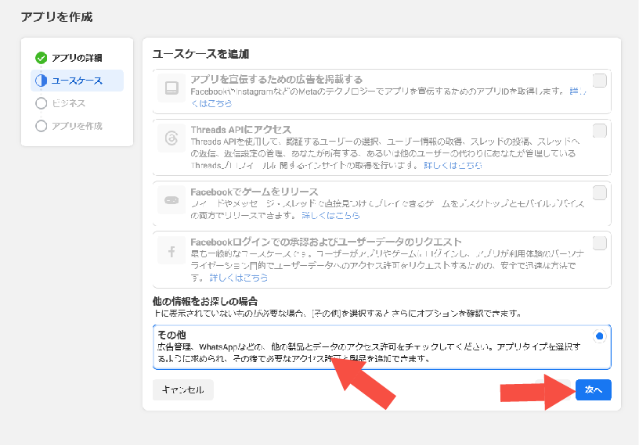Click the empty circle beside アプリを作成 step
Viewport: 639px width, 445px height.
[x=42, y=126]
